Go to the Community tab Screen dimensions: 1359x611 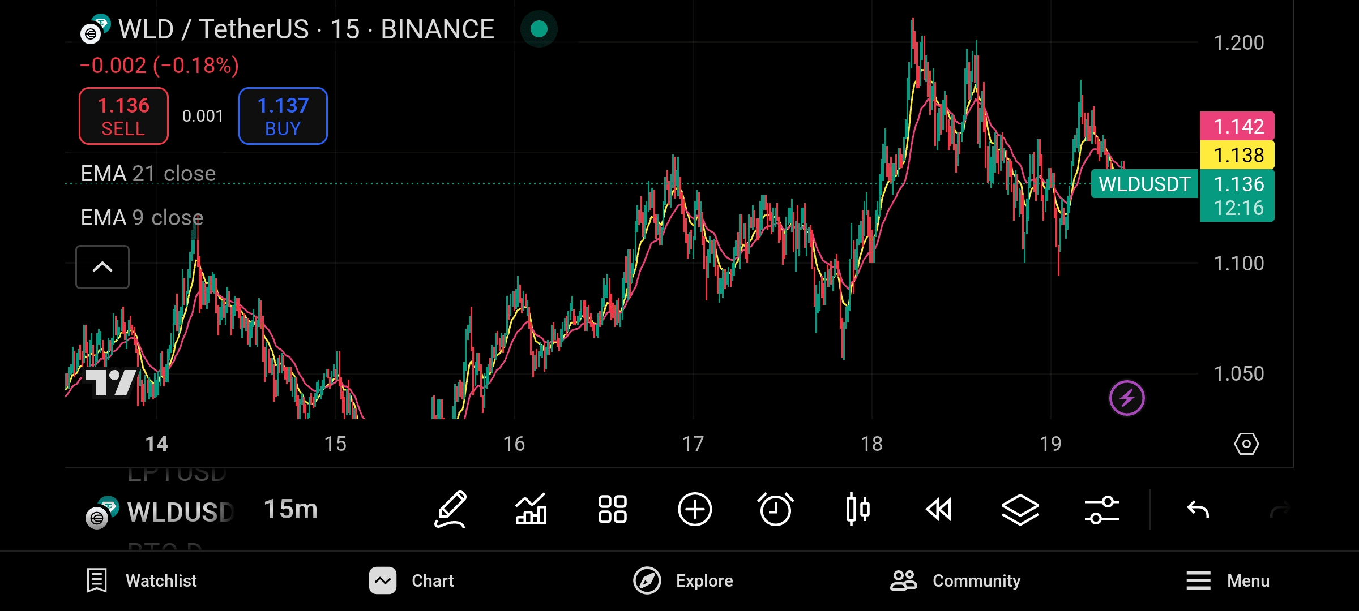point(955,580)
